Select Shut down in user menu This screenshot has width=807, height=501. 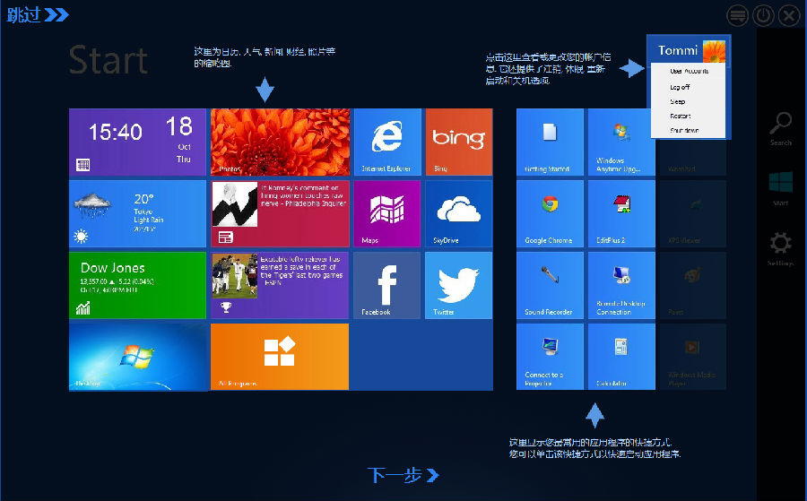click(x=683, y=131)
